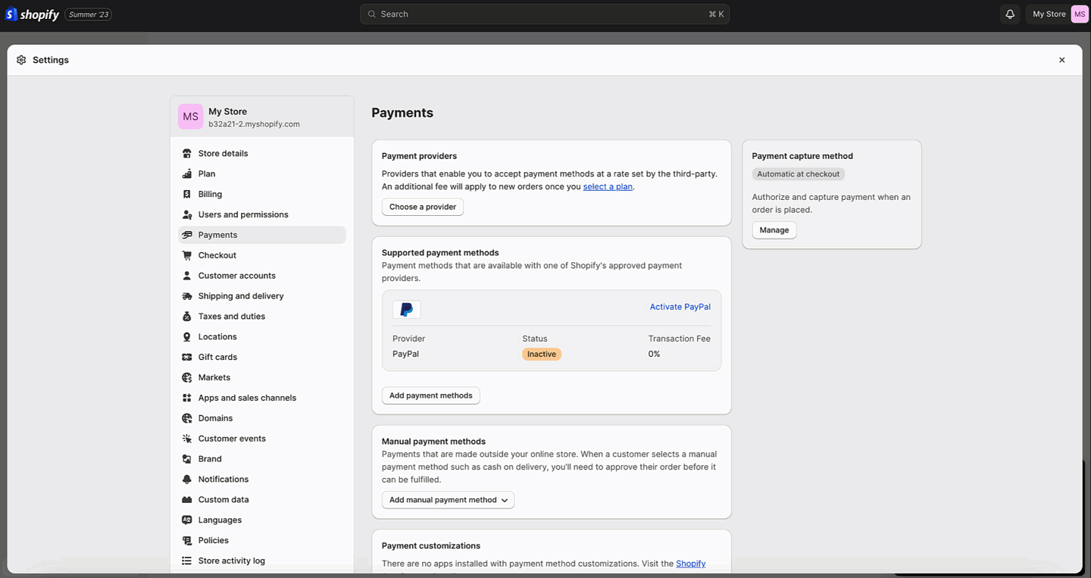The image size is (1091, 578).
Task: Click the Activate PayPal link
Action: pos(680,307)
